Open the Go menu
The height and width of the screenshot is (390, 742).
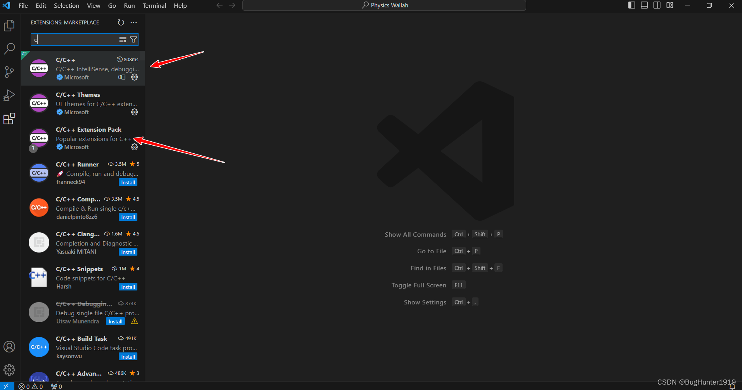112,5
